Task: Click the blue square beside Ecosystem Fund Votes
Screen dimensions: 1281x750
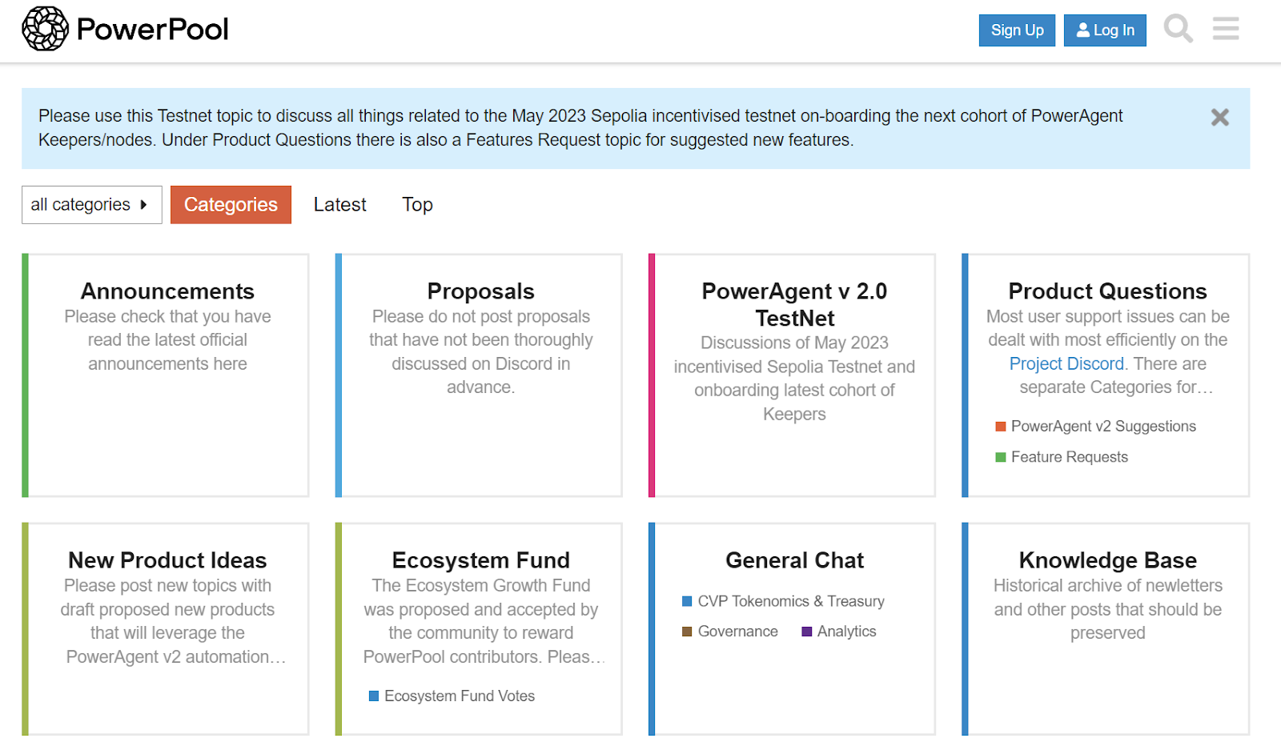Action: (x=373, y=696)
